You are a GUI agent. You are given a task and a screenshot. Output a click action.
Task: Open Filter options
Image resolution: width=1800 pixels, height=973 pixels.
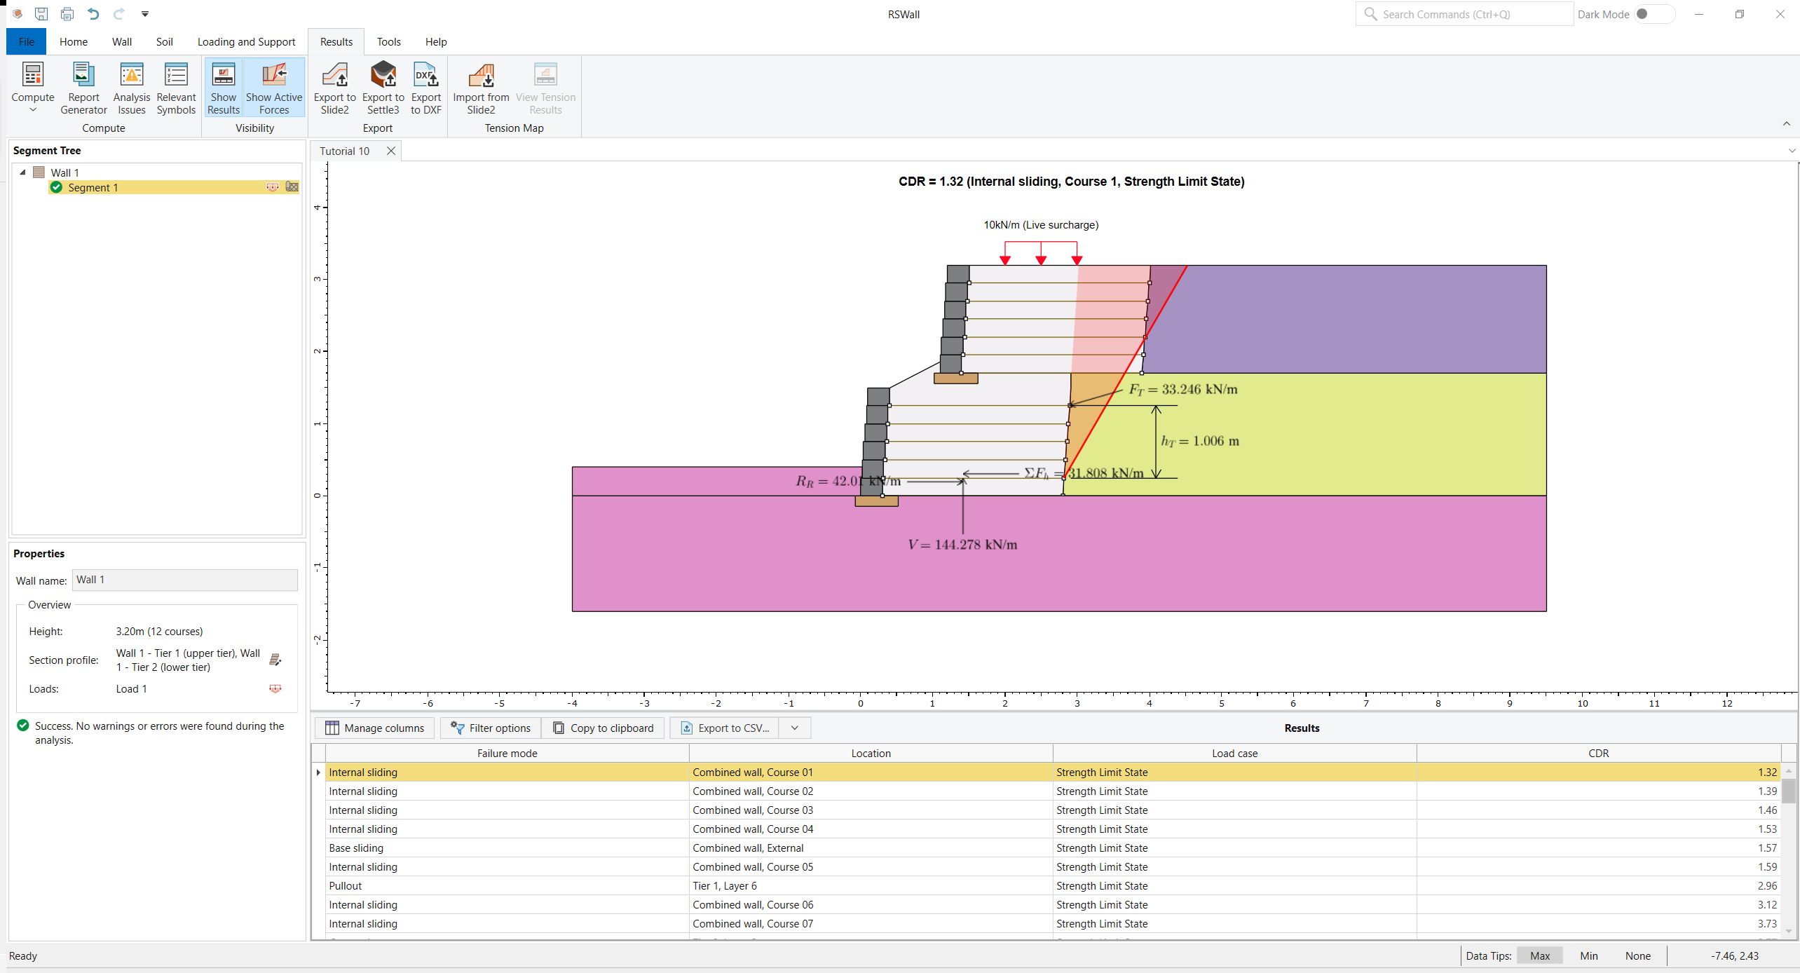coord(491,728)
